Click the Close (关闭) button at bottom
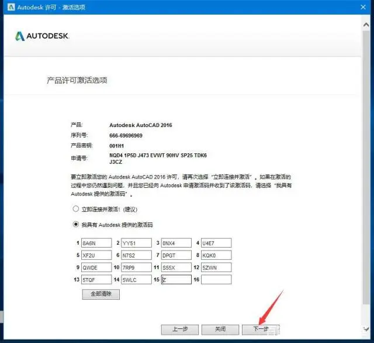The image size is (374, 343). [220, 330]
